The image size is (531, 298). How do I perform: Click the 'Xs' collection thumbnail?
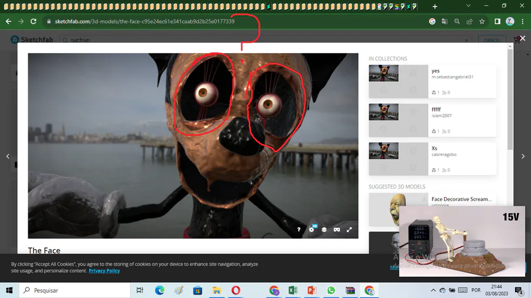[383, 151]
